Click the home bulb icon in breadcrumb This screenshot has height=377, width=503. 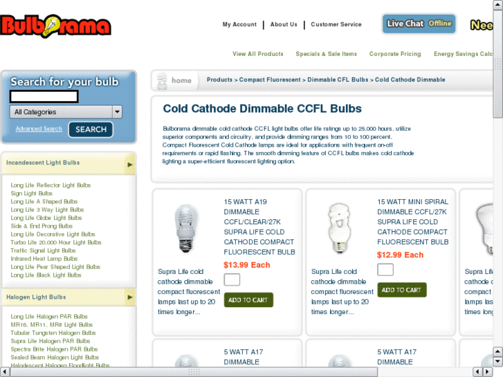tap(162, 80)
